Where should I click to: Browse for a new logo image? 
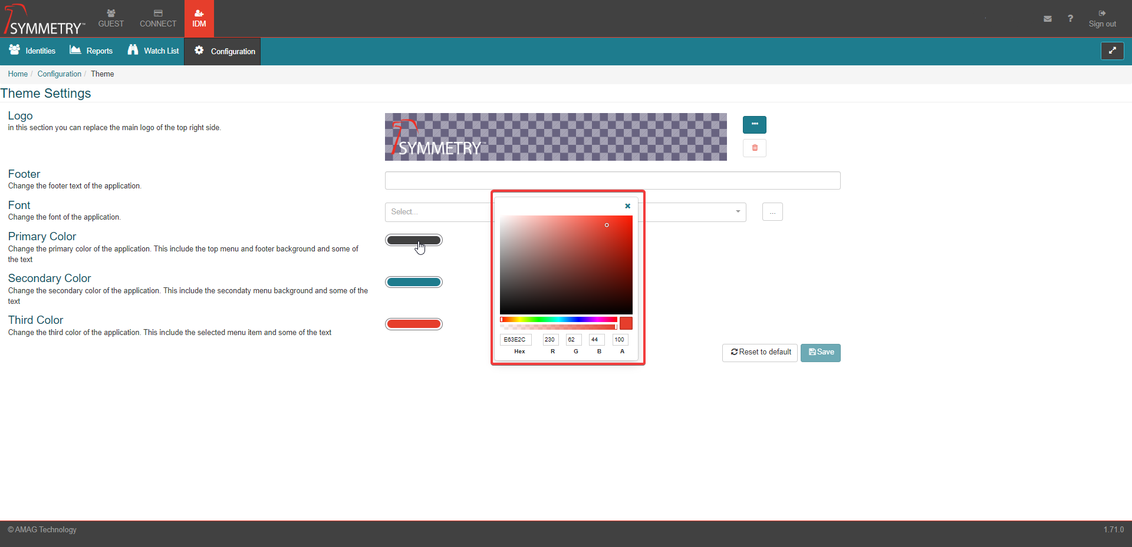tap(754, 124)
